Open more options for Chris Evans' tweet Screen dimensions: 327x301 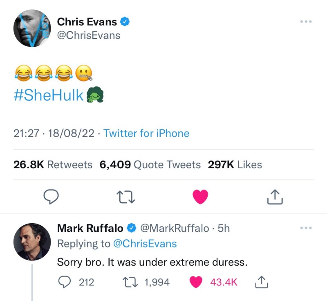click(305, 22)
